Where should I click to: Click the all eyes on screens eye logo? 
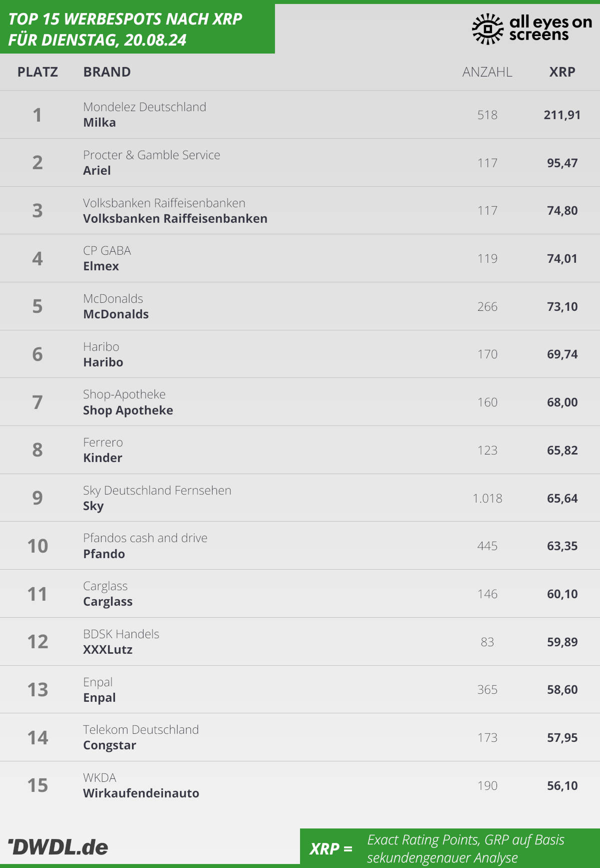coord(487,29)
